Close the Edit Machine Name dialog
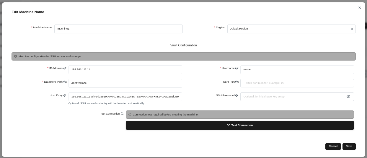This screenshot has height=158, width=367. 360,8
